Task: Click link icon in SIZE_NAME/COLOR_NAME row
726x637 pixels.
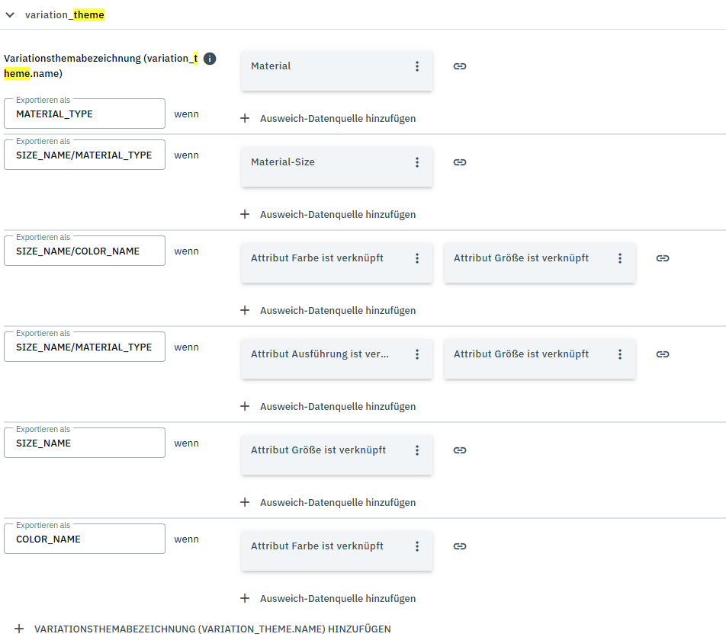Action: (x=663, y=258)
